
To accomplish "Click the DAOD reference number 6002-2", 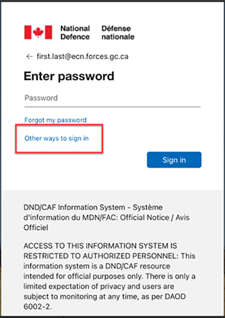I will pyautogui.click(x=37, y=307).
